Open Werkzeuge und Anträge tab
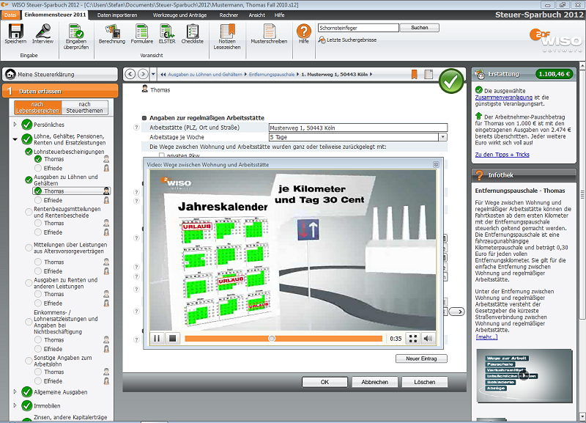Image resolution: width=586 pixels, height=423 pixels. point(179,15)
